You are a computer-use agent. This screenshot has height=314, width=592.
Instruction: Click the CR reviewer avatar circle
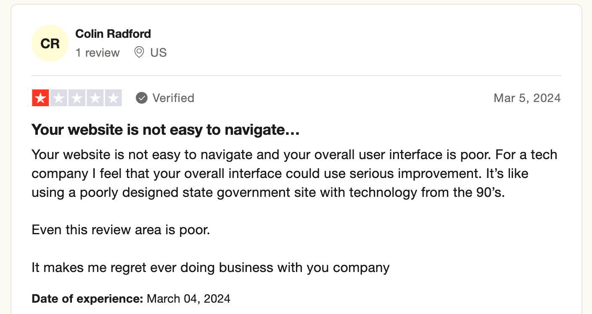tap(50, 43)
